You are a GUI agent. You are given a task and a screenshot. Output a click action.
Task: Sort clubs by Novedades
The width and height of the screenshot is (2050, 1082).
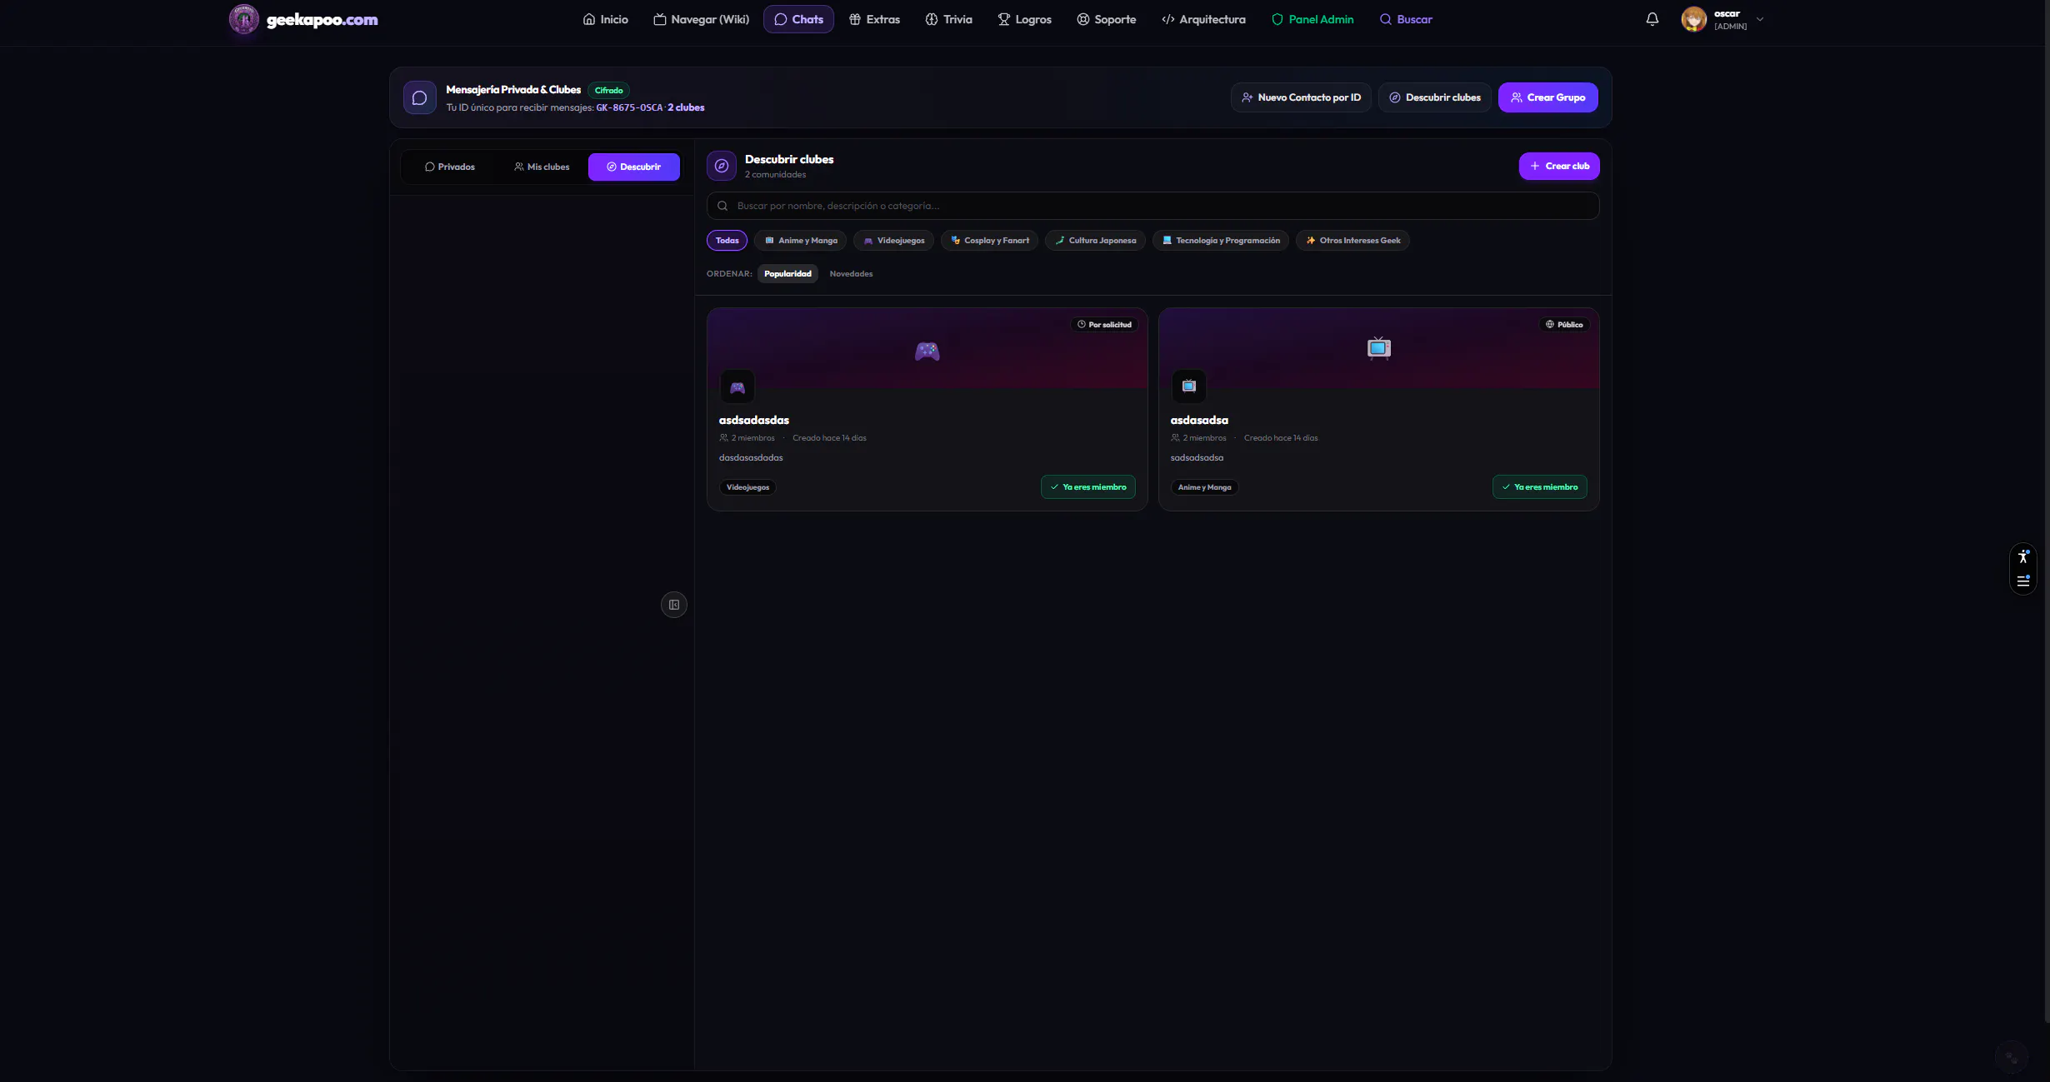tap(851, 274)
